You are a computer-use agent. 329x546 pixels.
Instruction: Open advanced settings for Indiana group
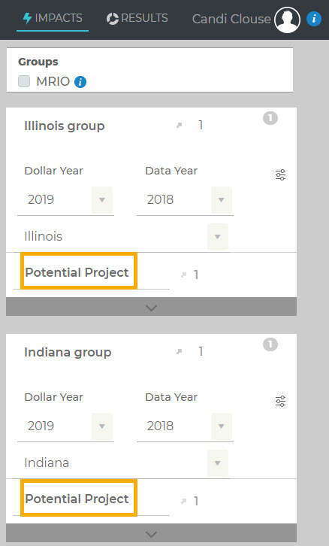pos(280,401)
